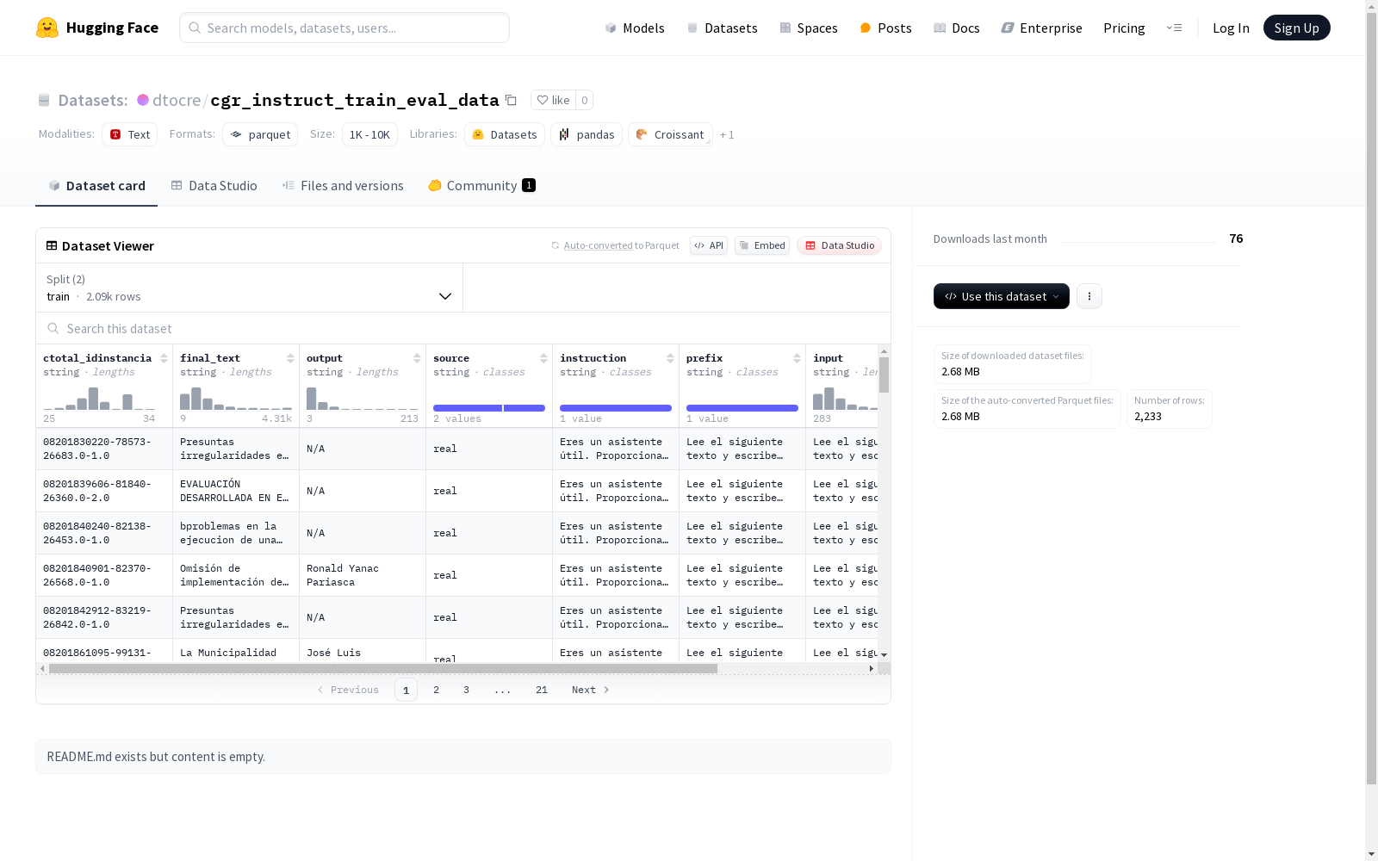Go to Models page

click(x=635, y=28)
